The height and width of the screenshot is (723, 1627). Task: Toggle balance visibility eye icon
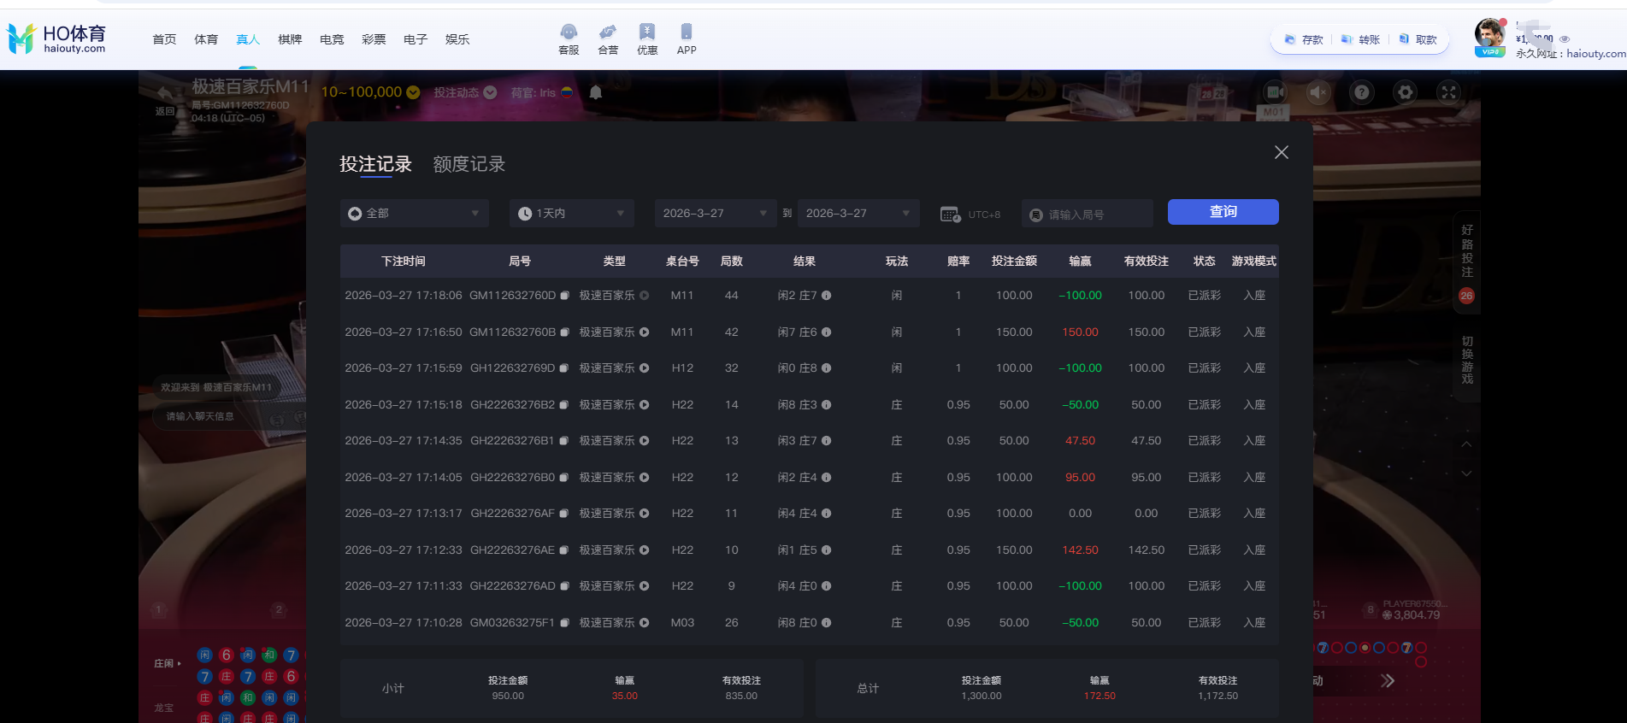pos(1565,39)
